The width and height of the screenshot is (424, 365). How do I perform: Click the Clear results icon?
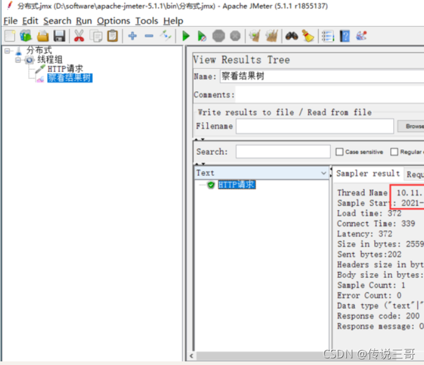pyautogui.click(x=255, y=36)
